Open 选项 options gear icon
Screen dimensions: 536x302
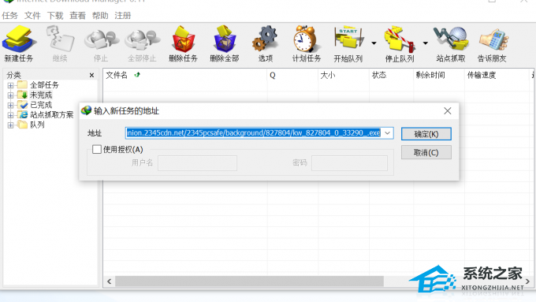pyautogui.click(x=265, y=39)
